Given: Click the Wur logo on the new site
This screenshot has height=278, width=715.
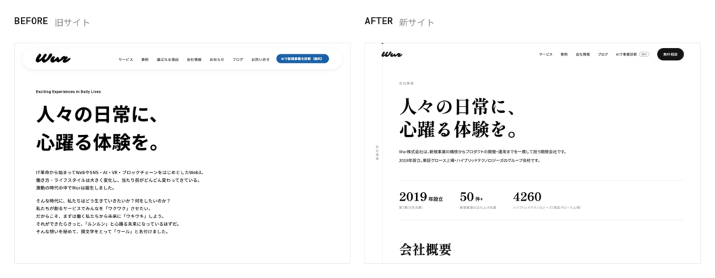Looking at the screenshot, I should tap(392, 54).
